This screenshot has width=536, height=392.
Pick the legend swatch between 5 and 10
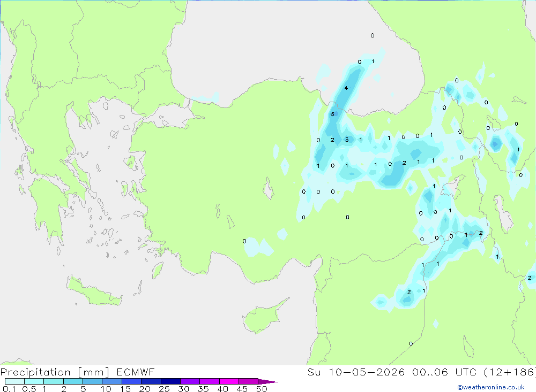tap(92, 381)
